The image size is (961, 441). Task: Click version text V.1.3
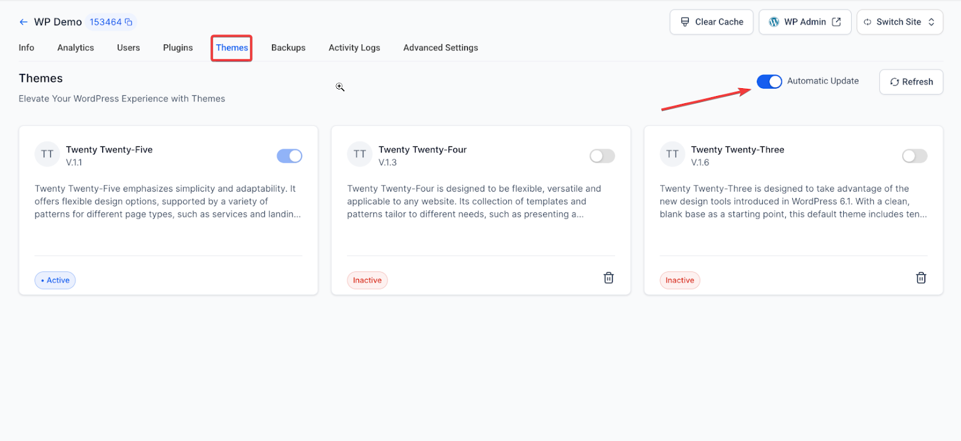pos(387,163)
